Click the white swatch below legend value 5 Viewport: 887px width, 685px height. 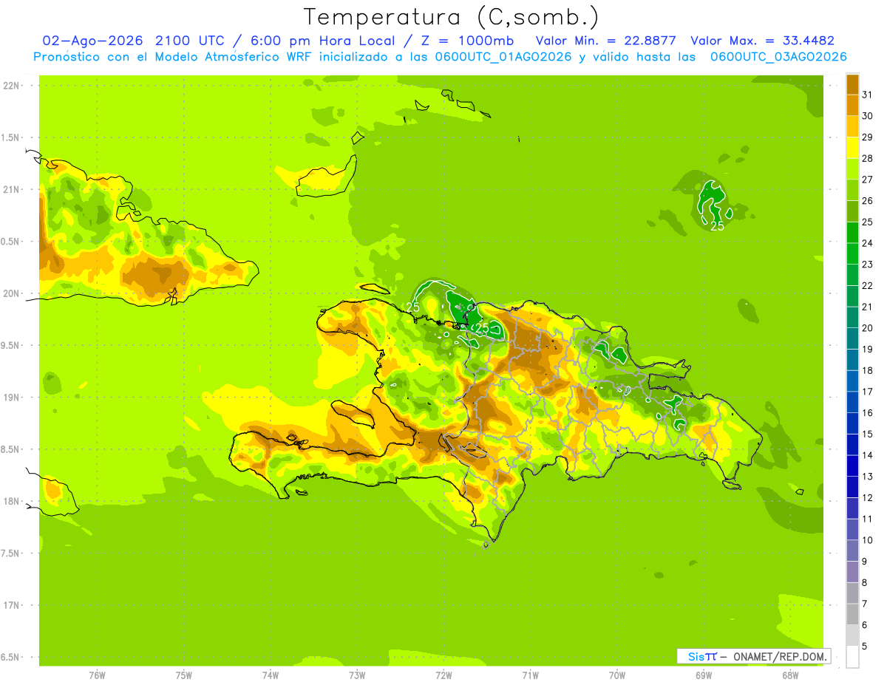point(852,657)
